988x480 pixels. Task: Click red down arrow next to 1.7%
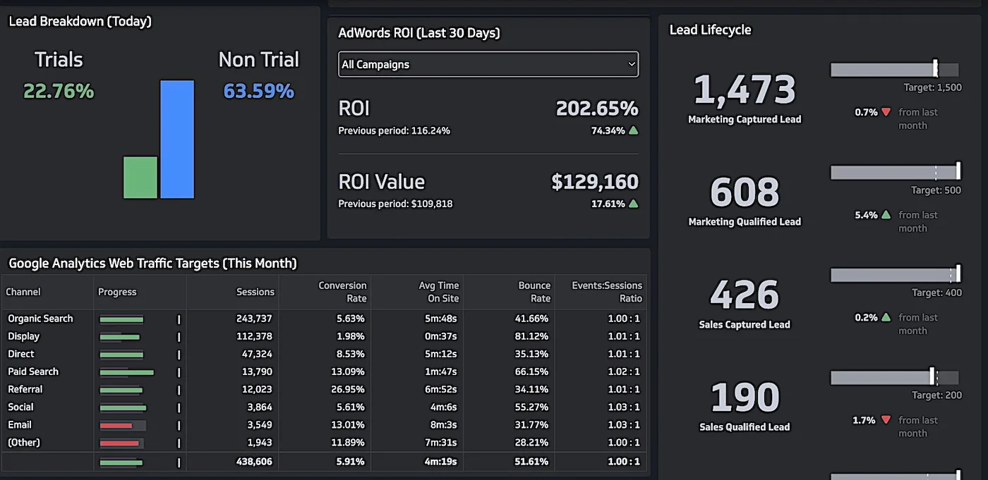[886, 420]
